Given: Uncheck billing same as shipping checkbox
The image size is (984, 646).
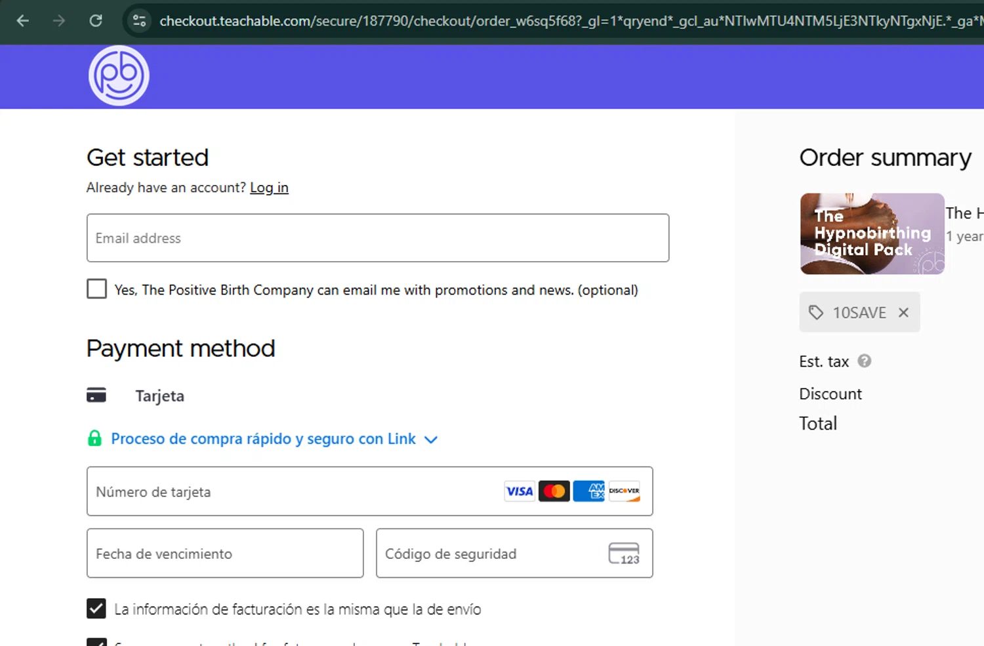Looking at the screenshot, I should pos(96,609).
